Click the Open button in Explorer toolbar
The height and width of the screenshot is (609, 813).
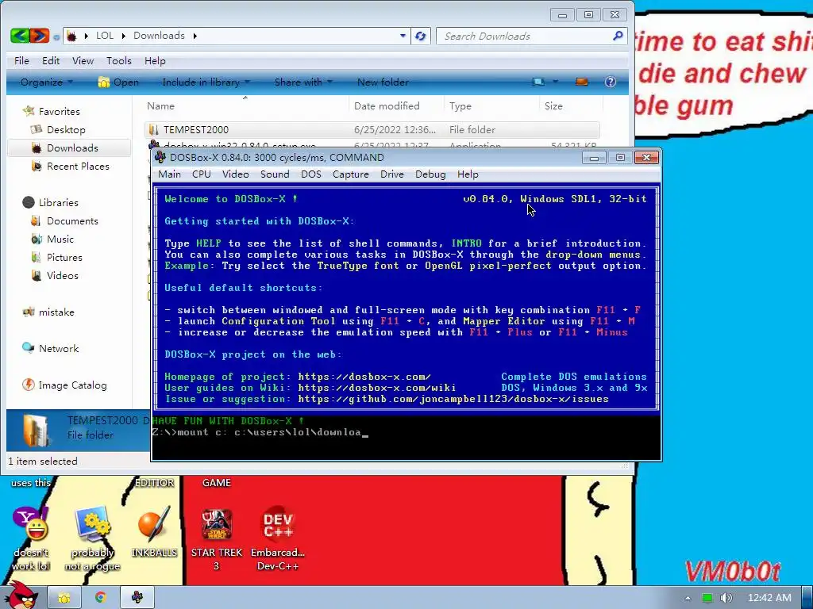click(119, 82)
